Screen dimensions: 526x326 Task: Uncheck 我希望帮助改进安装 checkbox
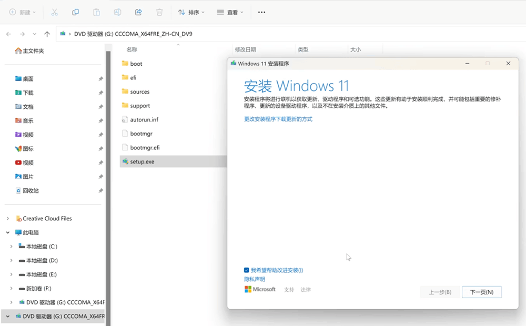(x=247, y=270)
